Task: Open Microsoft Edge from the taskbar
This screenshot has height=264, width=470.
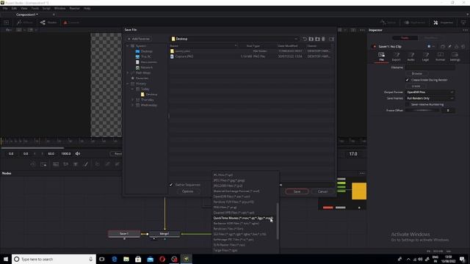Action: [115, 259]
